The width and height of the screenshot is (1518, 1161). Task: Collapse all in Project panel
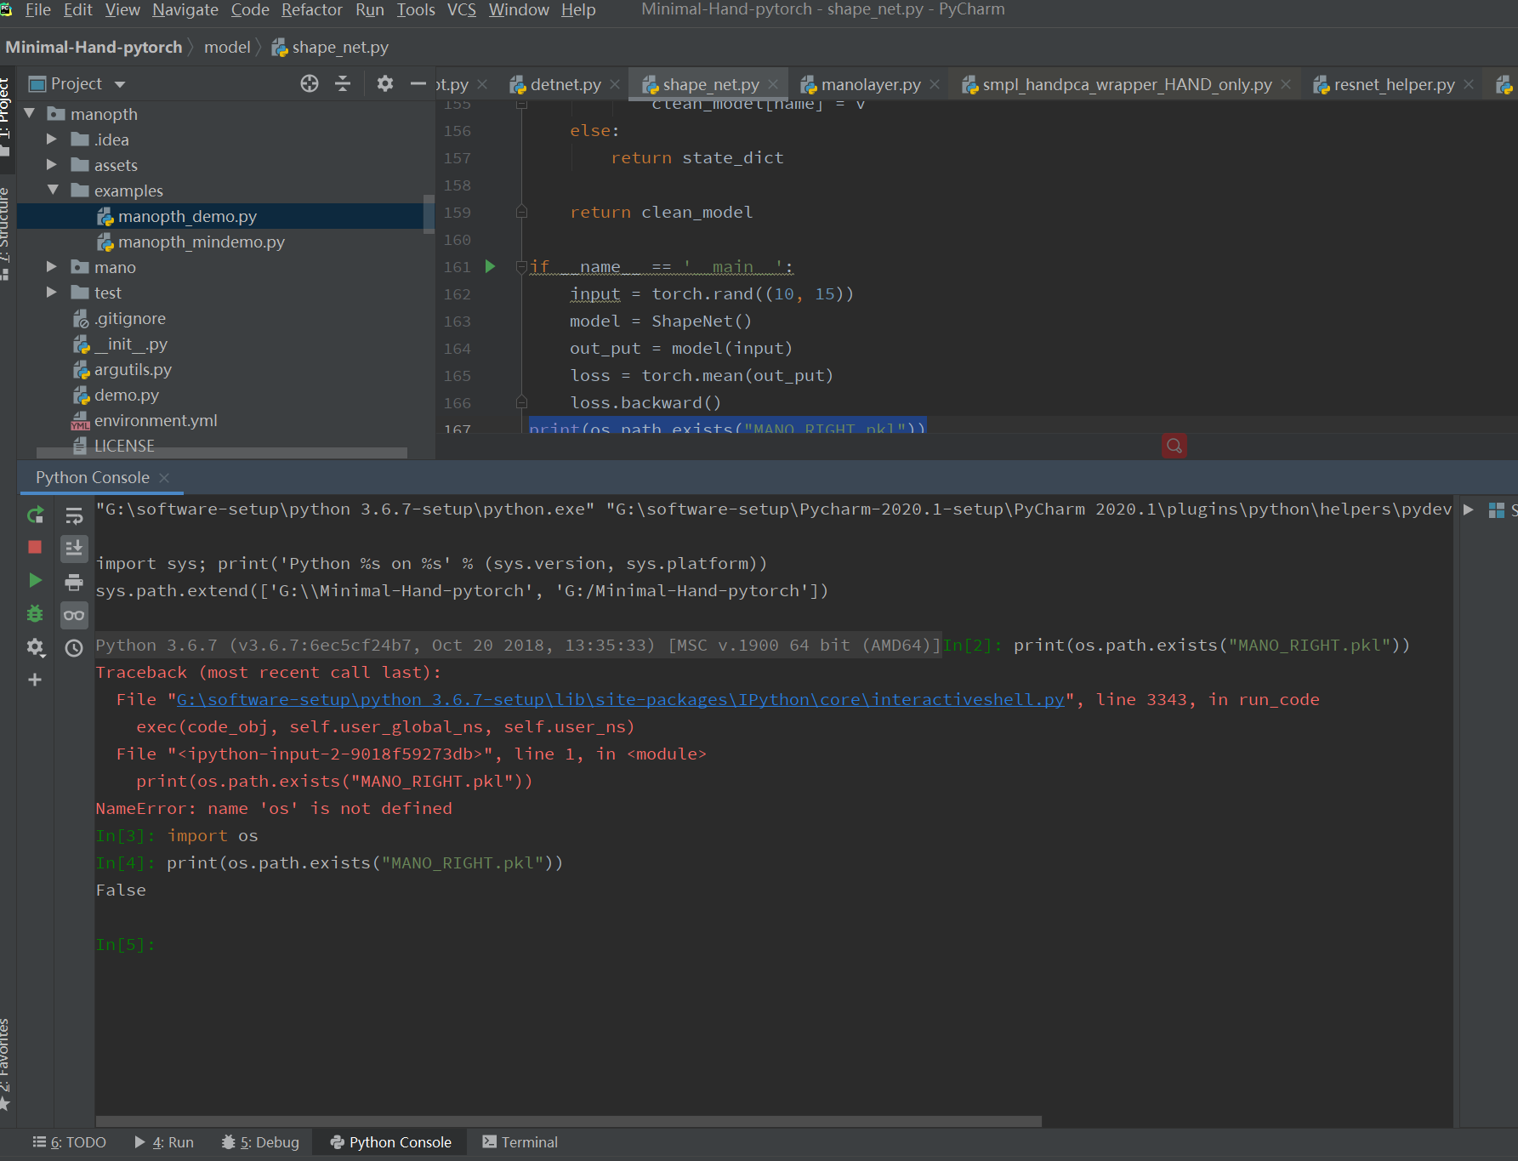pyautogui.click(x=343, y=83)
